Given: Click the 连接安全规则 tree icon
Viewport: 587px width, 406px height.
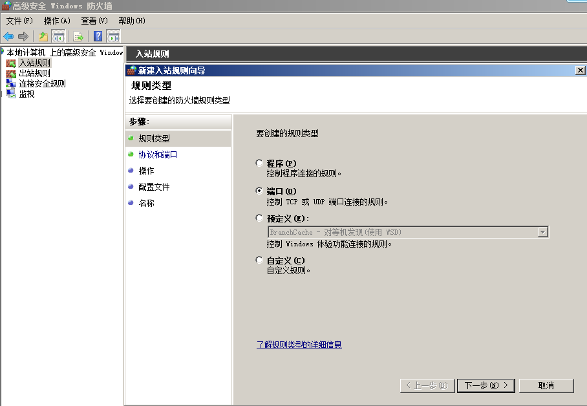Looking at the screenshot, I should tap(11, 83).
